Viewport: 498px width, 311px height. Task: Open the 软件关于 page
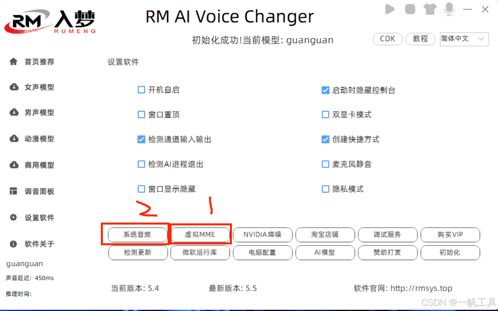click(x=39, y=244)
